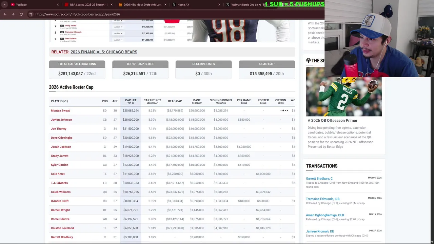
Task: Switch to the Home / X tab
Action: (196, 5)
